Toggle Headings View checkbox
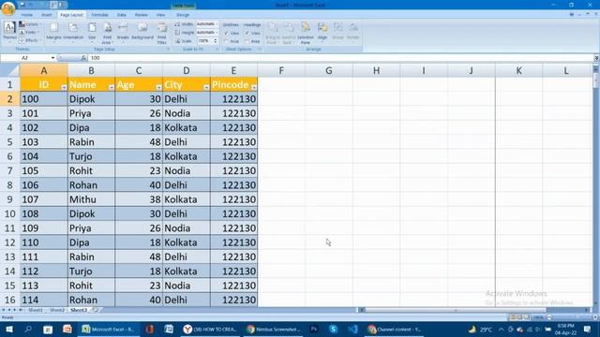 (247, 34)
